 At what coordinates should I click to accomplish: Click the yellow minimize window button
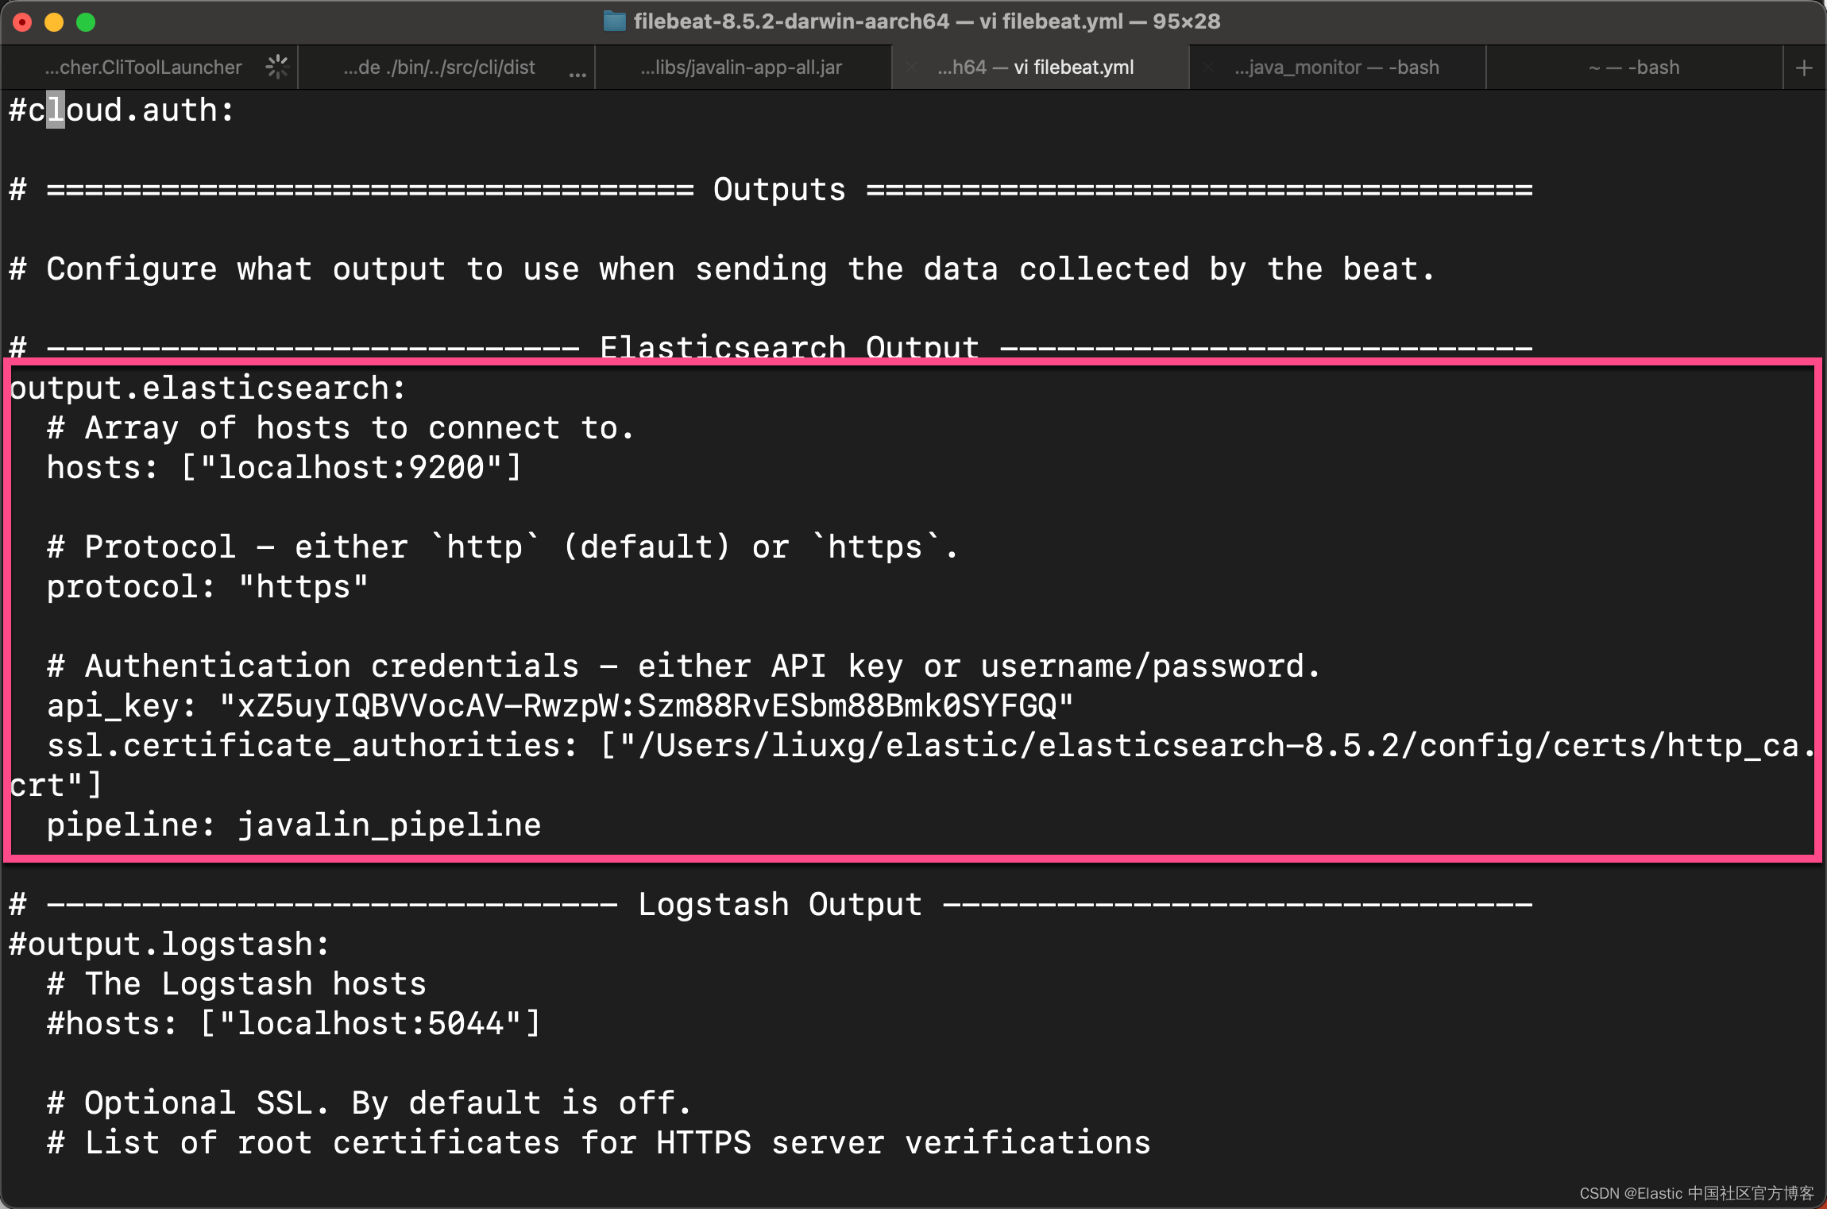[54, 22]
